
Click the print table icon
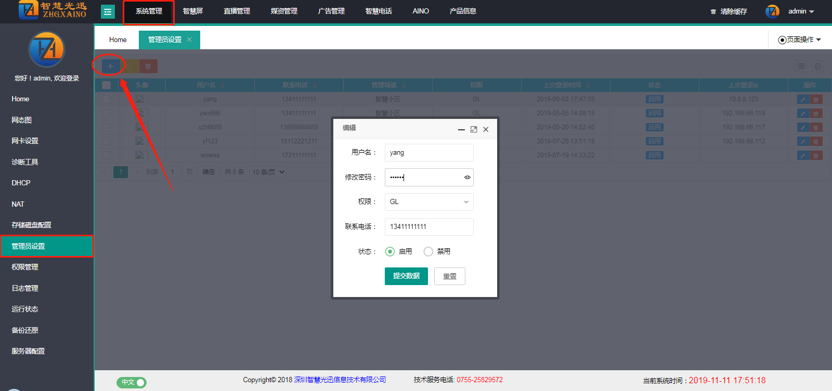pyautogui.click(x=817, y=66)
